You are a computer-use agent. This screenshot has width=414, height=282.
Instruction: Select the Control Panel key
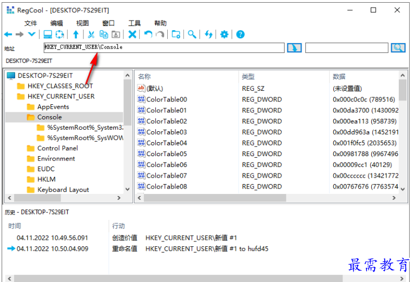(x=57, y=148)
